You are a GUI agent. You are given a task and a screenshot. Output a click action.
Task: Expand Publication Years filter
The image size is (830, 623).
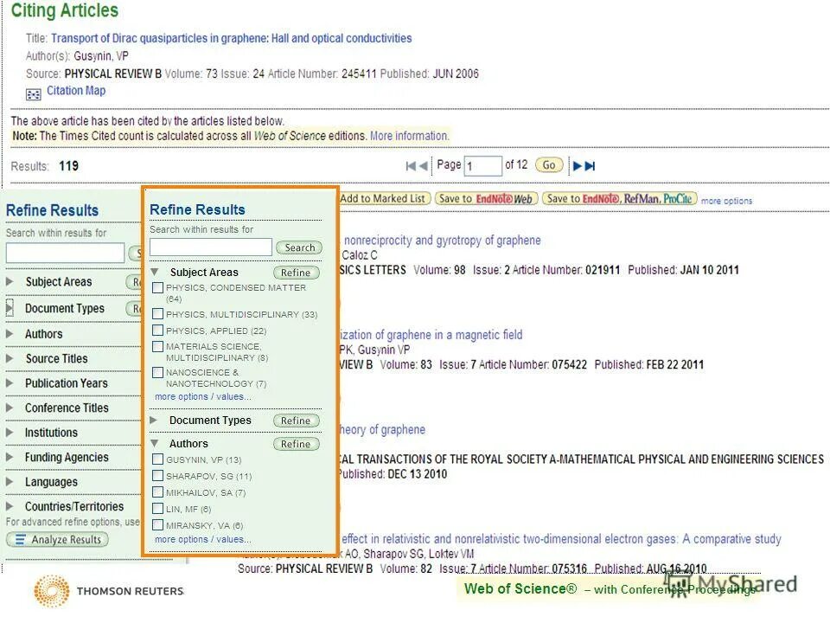click(x=10, y=383)
